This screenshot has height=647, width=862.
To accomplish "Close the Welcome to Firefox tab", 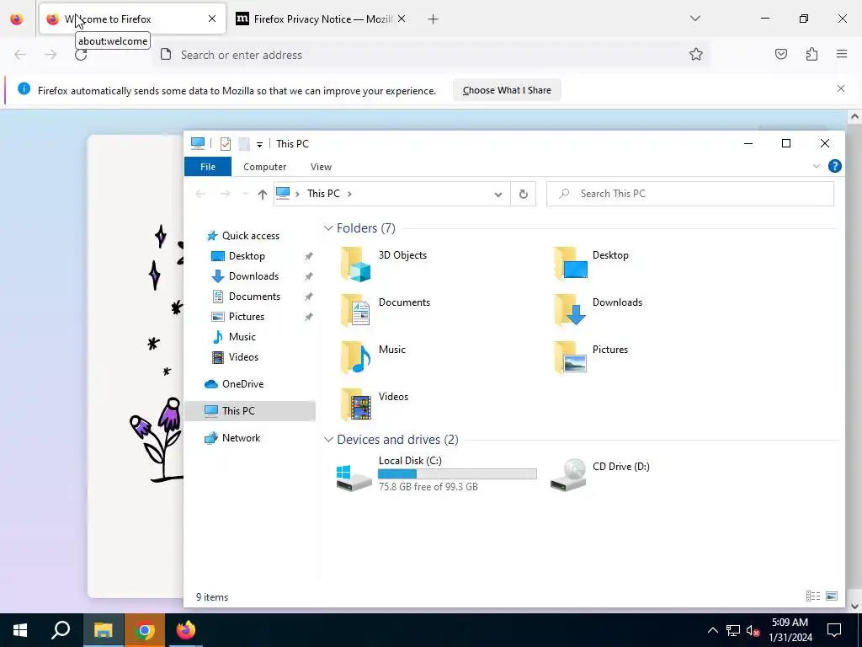I will (212, 19).
